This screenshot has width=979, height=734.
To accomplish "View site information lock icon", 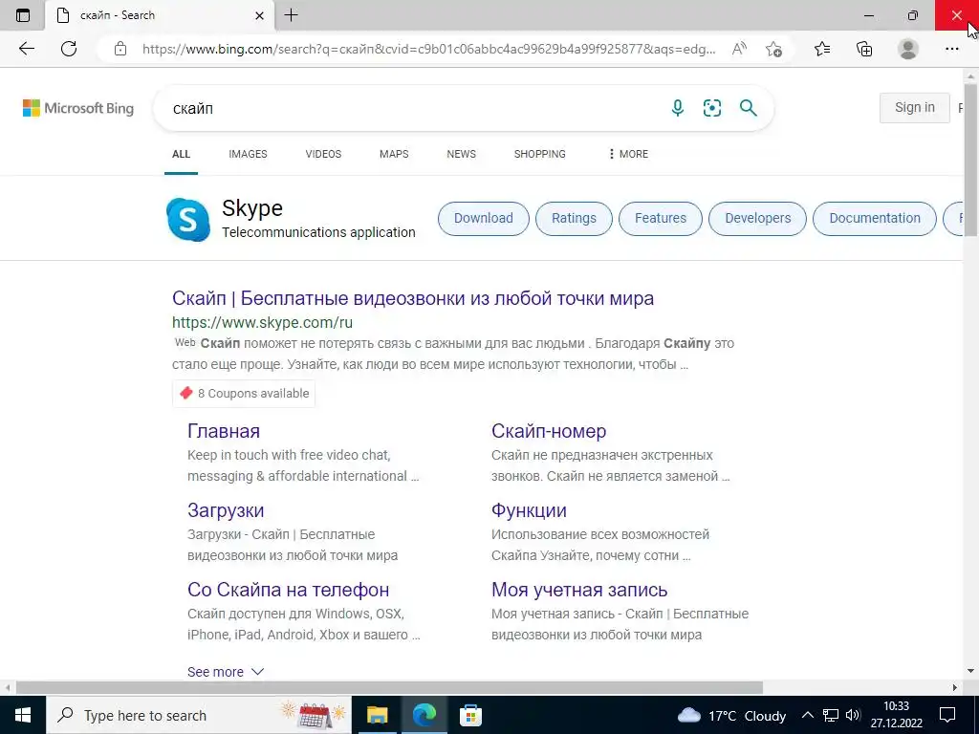I will (120, 49).
